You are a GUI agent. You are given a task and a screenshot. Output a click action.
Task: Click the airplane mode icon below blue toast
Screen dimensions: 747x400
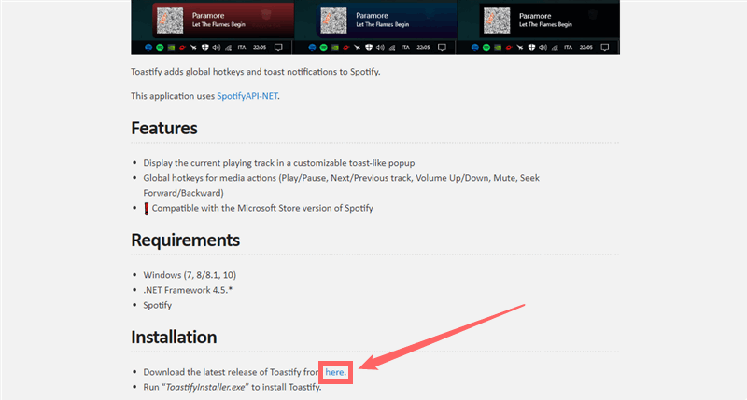[x=358, y=48]
